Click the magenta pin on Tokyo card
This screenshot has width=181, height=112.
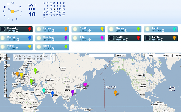tap(102, 38)
